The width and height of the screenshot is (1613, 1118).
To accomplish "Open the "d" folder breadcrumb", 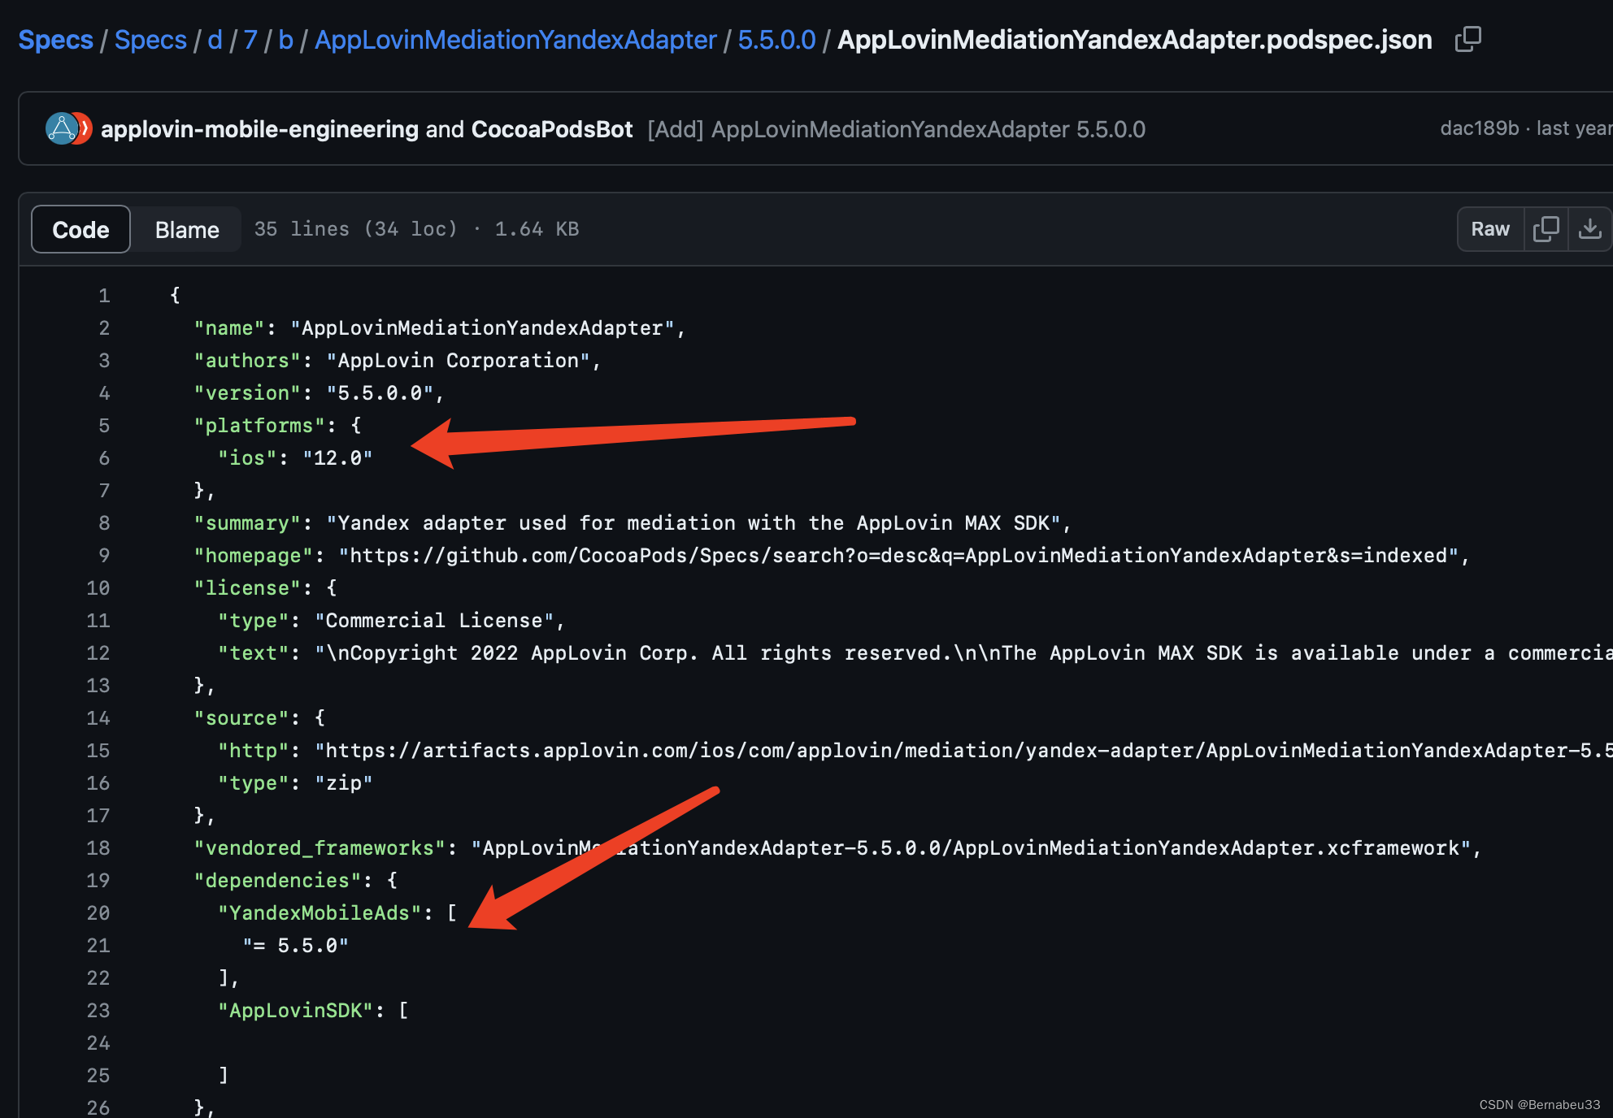I will [215, 39].
